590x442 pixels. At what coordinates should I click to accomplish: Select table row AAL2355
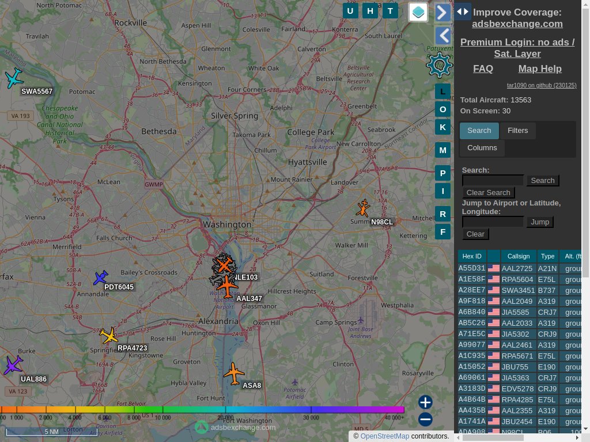tap(520, 410)
